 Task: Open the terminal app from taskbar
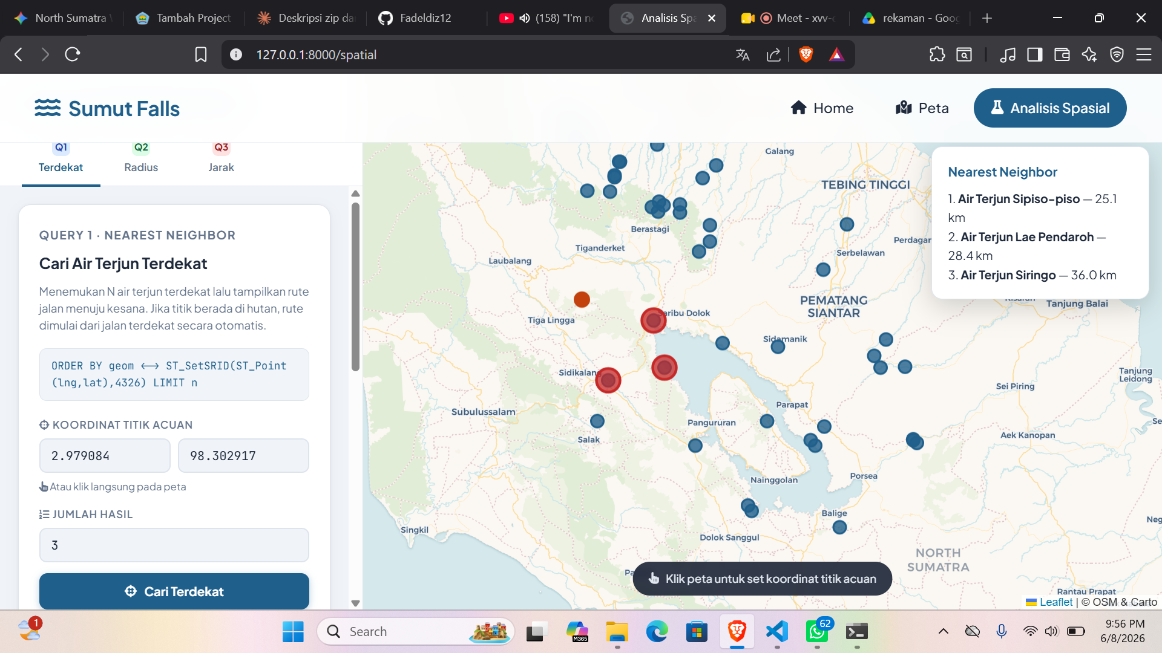(857, 632)
